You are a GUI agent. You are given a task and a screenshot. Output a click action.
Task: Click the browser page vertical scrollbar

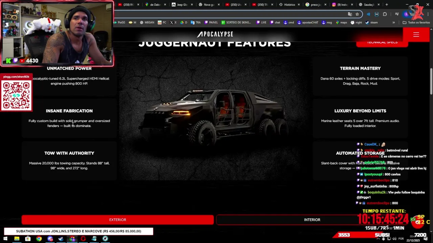[x=431, y=81]
